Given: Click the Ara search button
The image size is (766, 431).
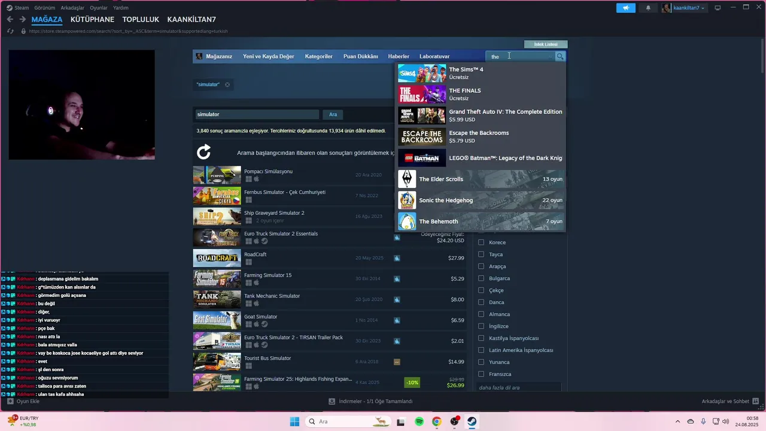Looking at the screenshot, I should click(x=333, y=114).
